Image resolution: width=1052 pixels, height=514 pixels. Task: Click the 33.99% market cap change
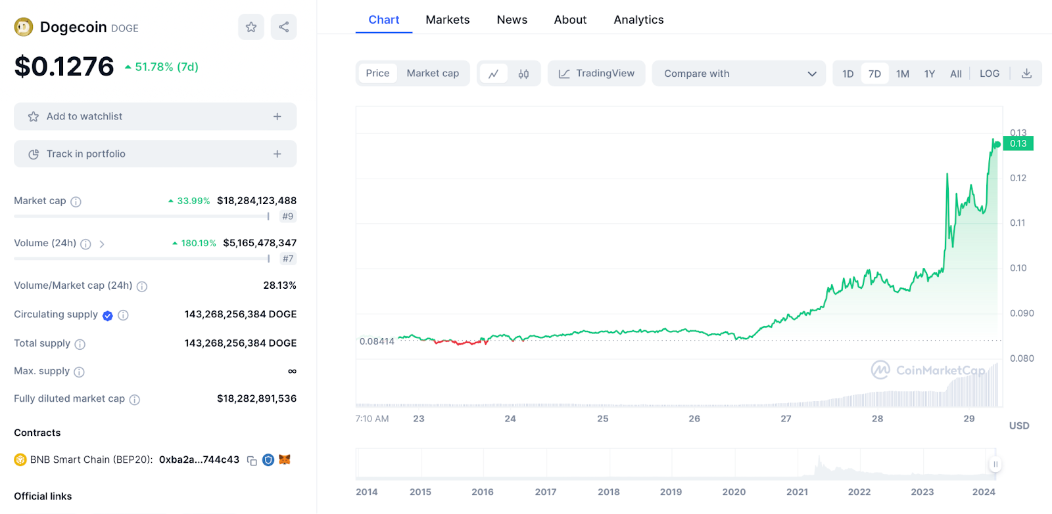coord(189,201)
